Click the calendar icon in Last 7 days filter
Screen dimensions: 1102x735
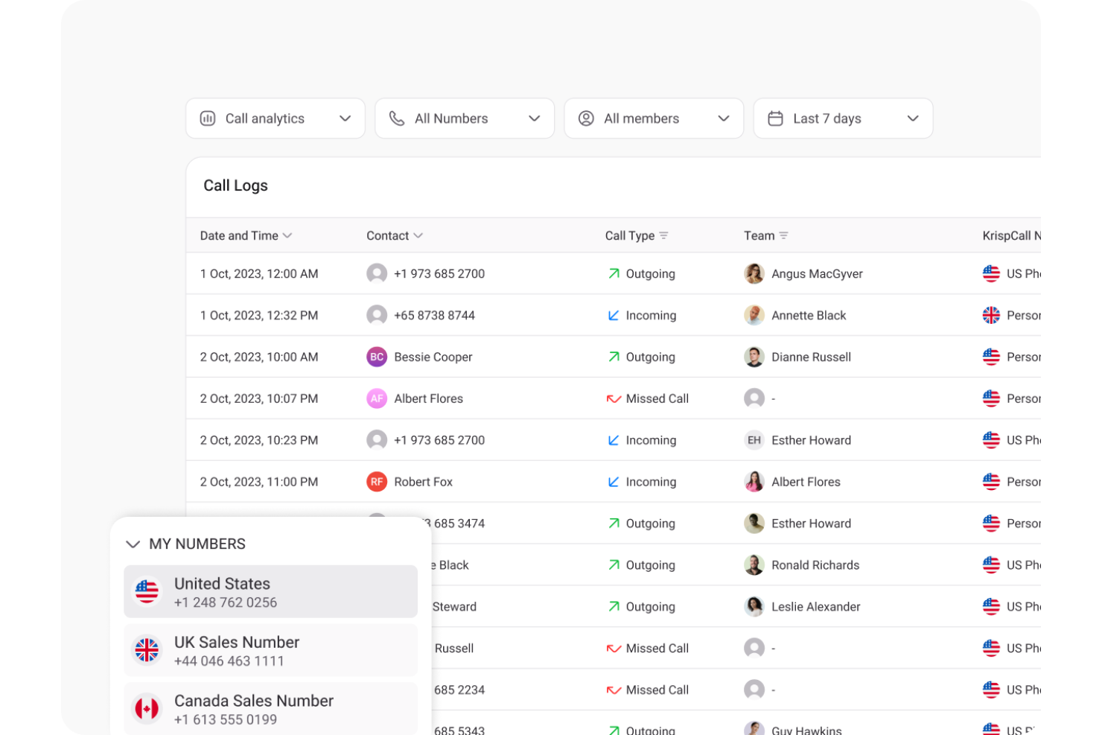point(775,118)
